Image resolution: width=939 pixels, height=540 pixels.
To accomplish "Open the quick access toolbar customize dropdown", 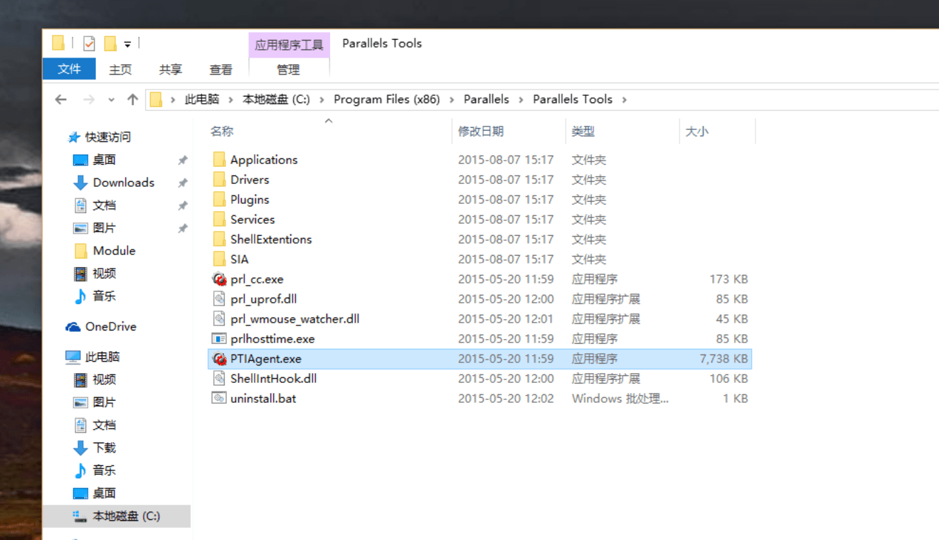I will [x=127, y=44].
